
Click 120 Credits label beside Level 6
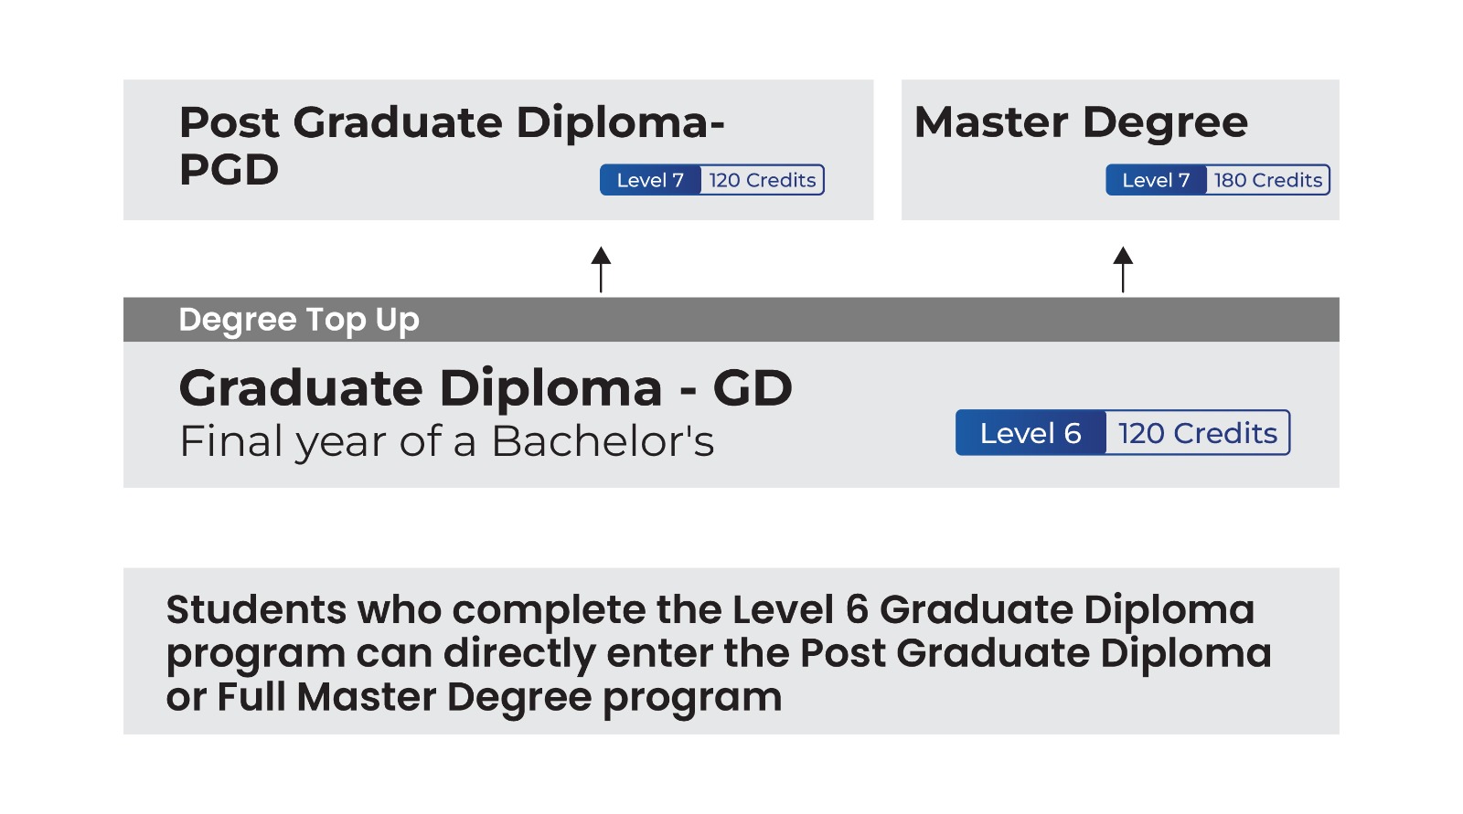[x=1198, y=433]
